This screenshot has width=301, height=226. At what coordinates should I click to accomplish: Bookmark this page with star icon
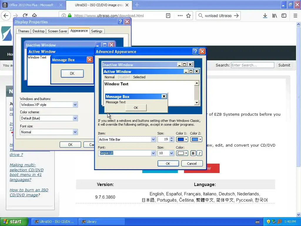coord(188,16)
